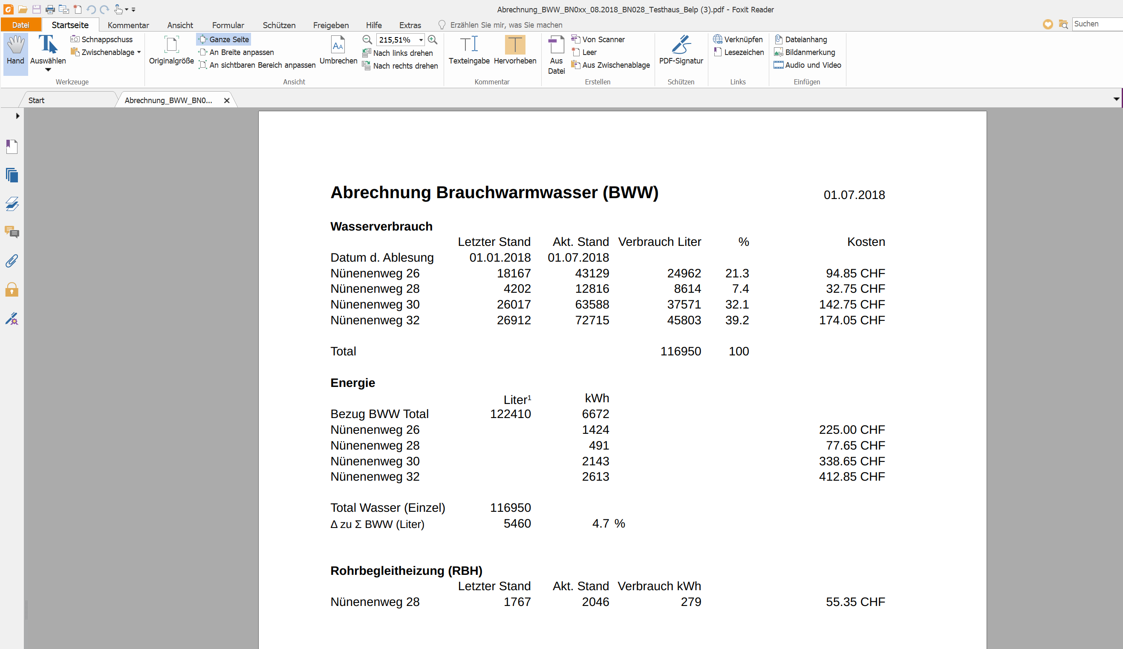
Task: Click the Suchen search field
Action: coord(1097,24)
